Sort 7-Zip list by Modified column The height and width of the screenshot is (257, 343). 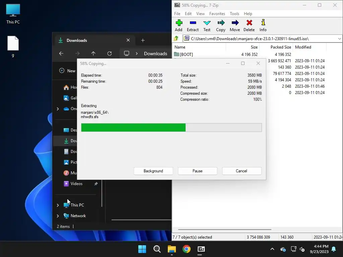(310, 47)
